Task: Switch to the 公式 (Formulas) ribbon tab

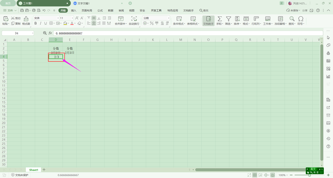Action: [x=100, y=11]
